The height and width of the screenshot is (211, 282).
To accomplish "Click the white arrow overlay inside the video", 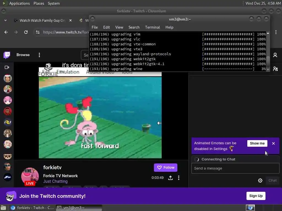I will [159, 123].
